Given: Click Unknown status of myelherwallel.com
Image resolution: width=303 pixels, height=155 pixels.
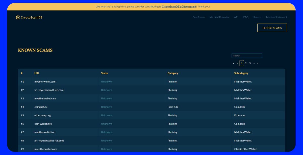Looking at the screenshot, I should click(106, 82).
